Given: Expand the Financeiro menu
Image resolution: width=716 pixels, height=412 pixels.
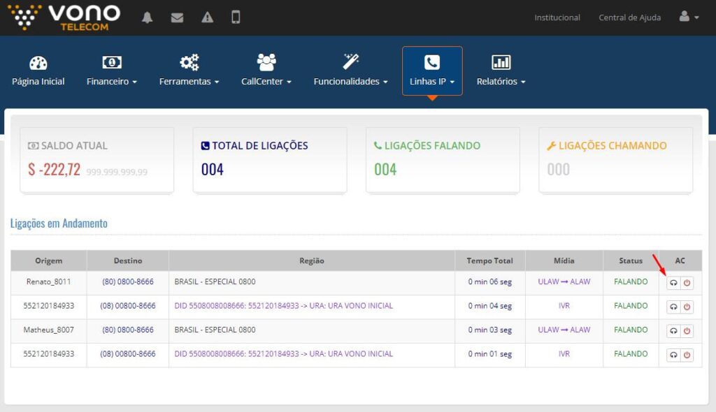Looking at the screenshot, I should (x=112, y=71).
